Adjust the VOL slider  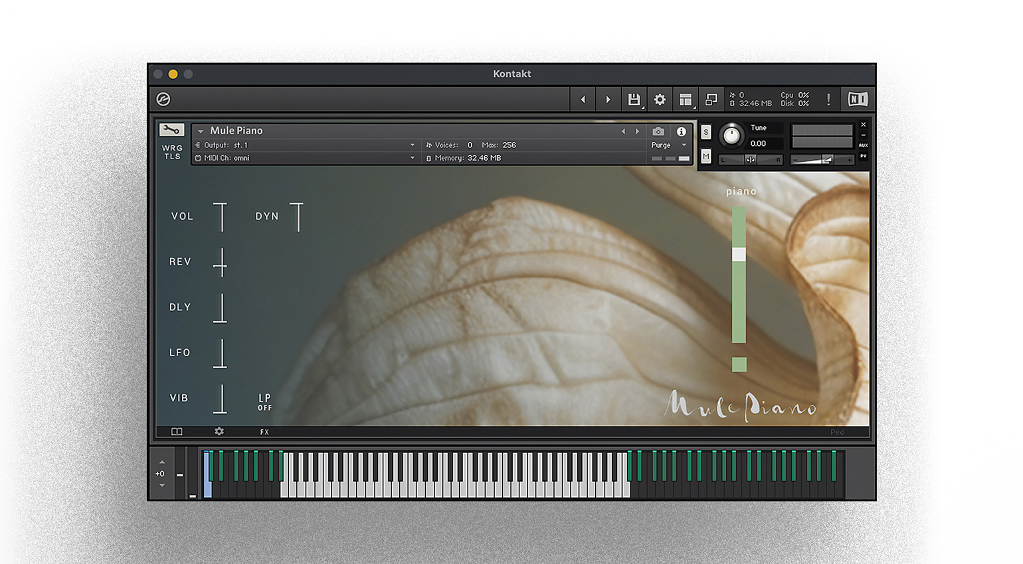click(220, 217)
